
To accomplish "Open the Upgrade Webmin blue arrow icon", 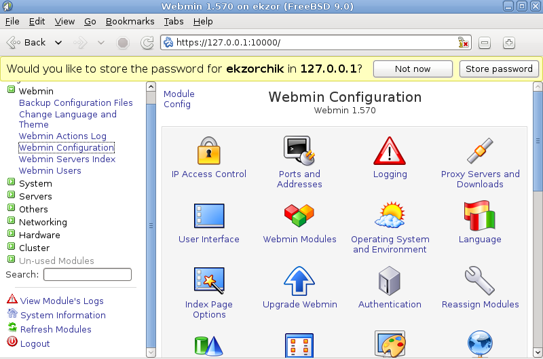I will [x=299, y=281].
